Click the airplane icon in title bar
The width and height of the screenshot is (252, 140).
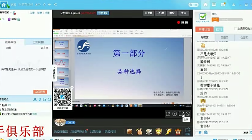pyautogui.click(x=49, y=5)
